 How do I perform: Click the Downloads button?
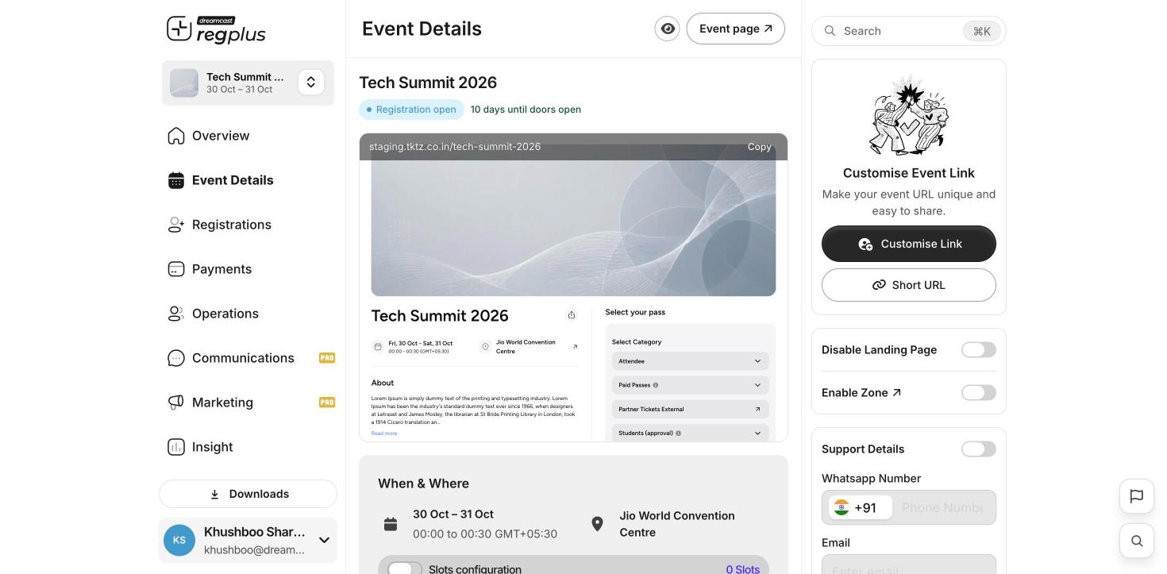[x=248, y=494]
